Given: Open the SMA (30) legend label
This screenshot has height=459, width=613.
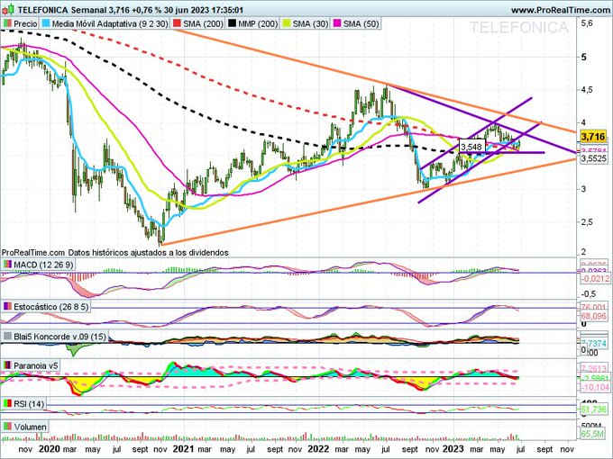Looking at the screenshot, I should pos(310,23).
